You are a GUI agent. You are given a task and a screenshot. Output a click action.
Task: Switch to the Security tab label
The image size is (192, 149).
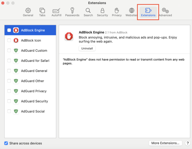coord(103,15)
